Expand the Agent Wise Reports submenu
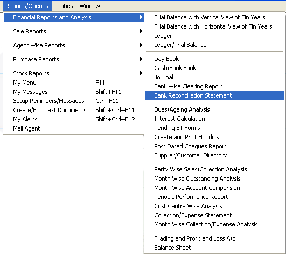286x254 pixels. [74, 45]
